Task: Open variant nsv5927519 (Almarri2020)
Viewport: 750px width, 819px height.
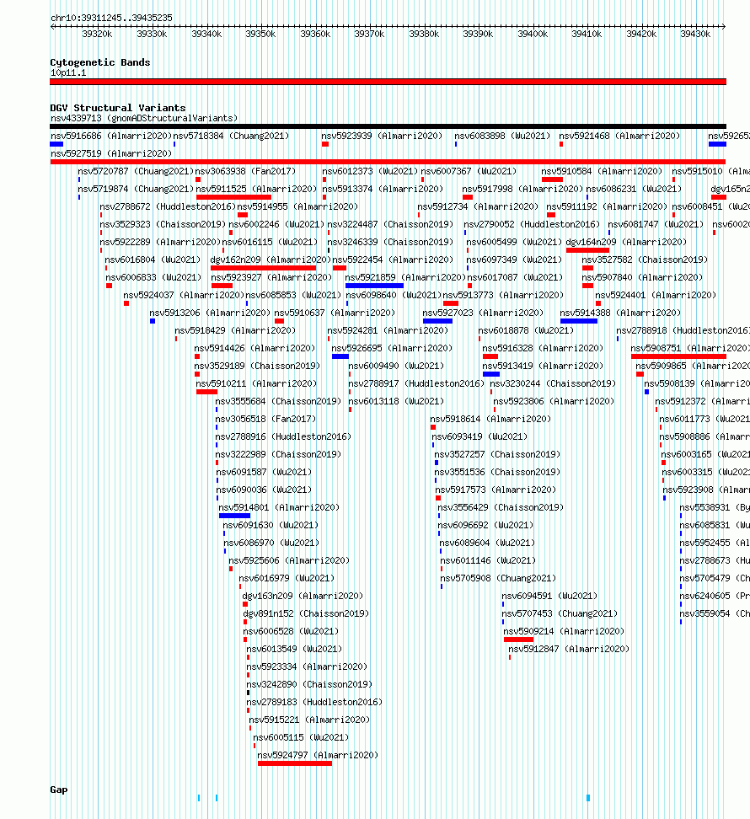Action: [x=111, y=153]
